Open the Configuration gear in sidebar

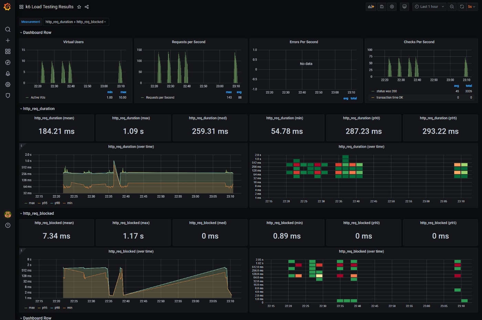pyautogui.click(x=8, y=85)
